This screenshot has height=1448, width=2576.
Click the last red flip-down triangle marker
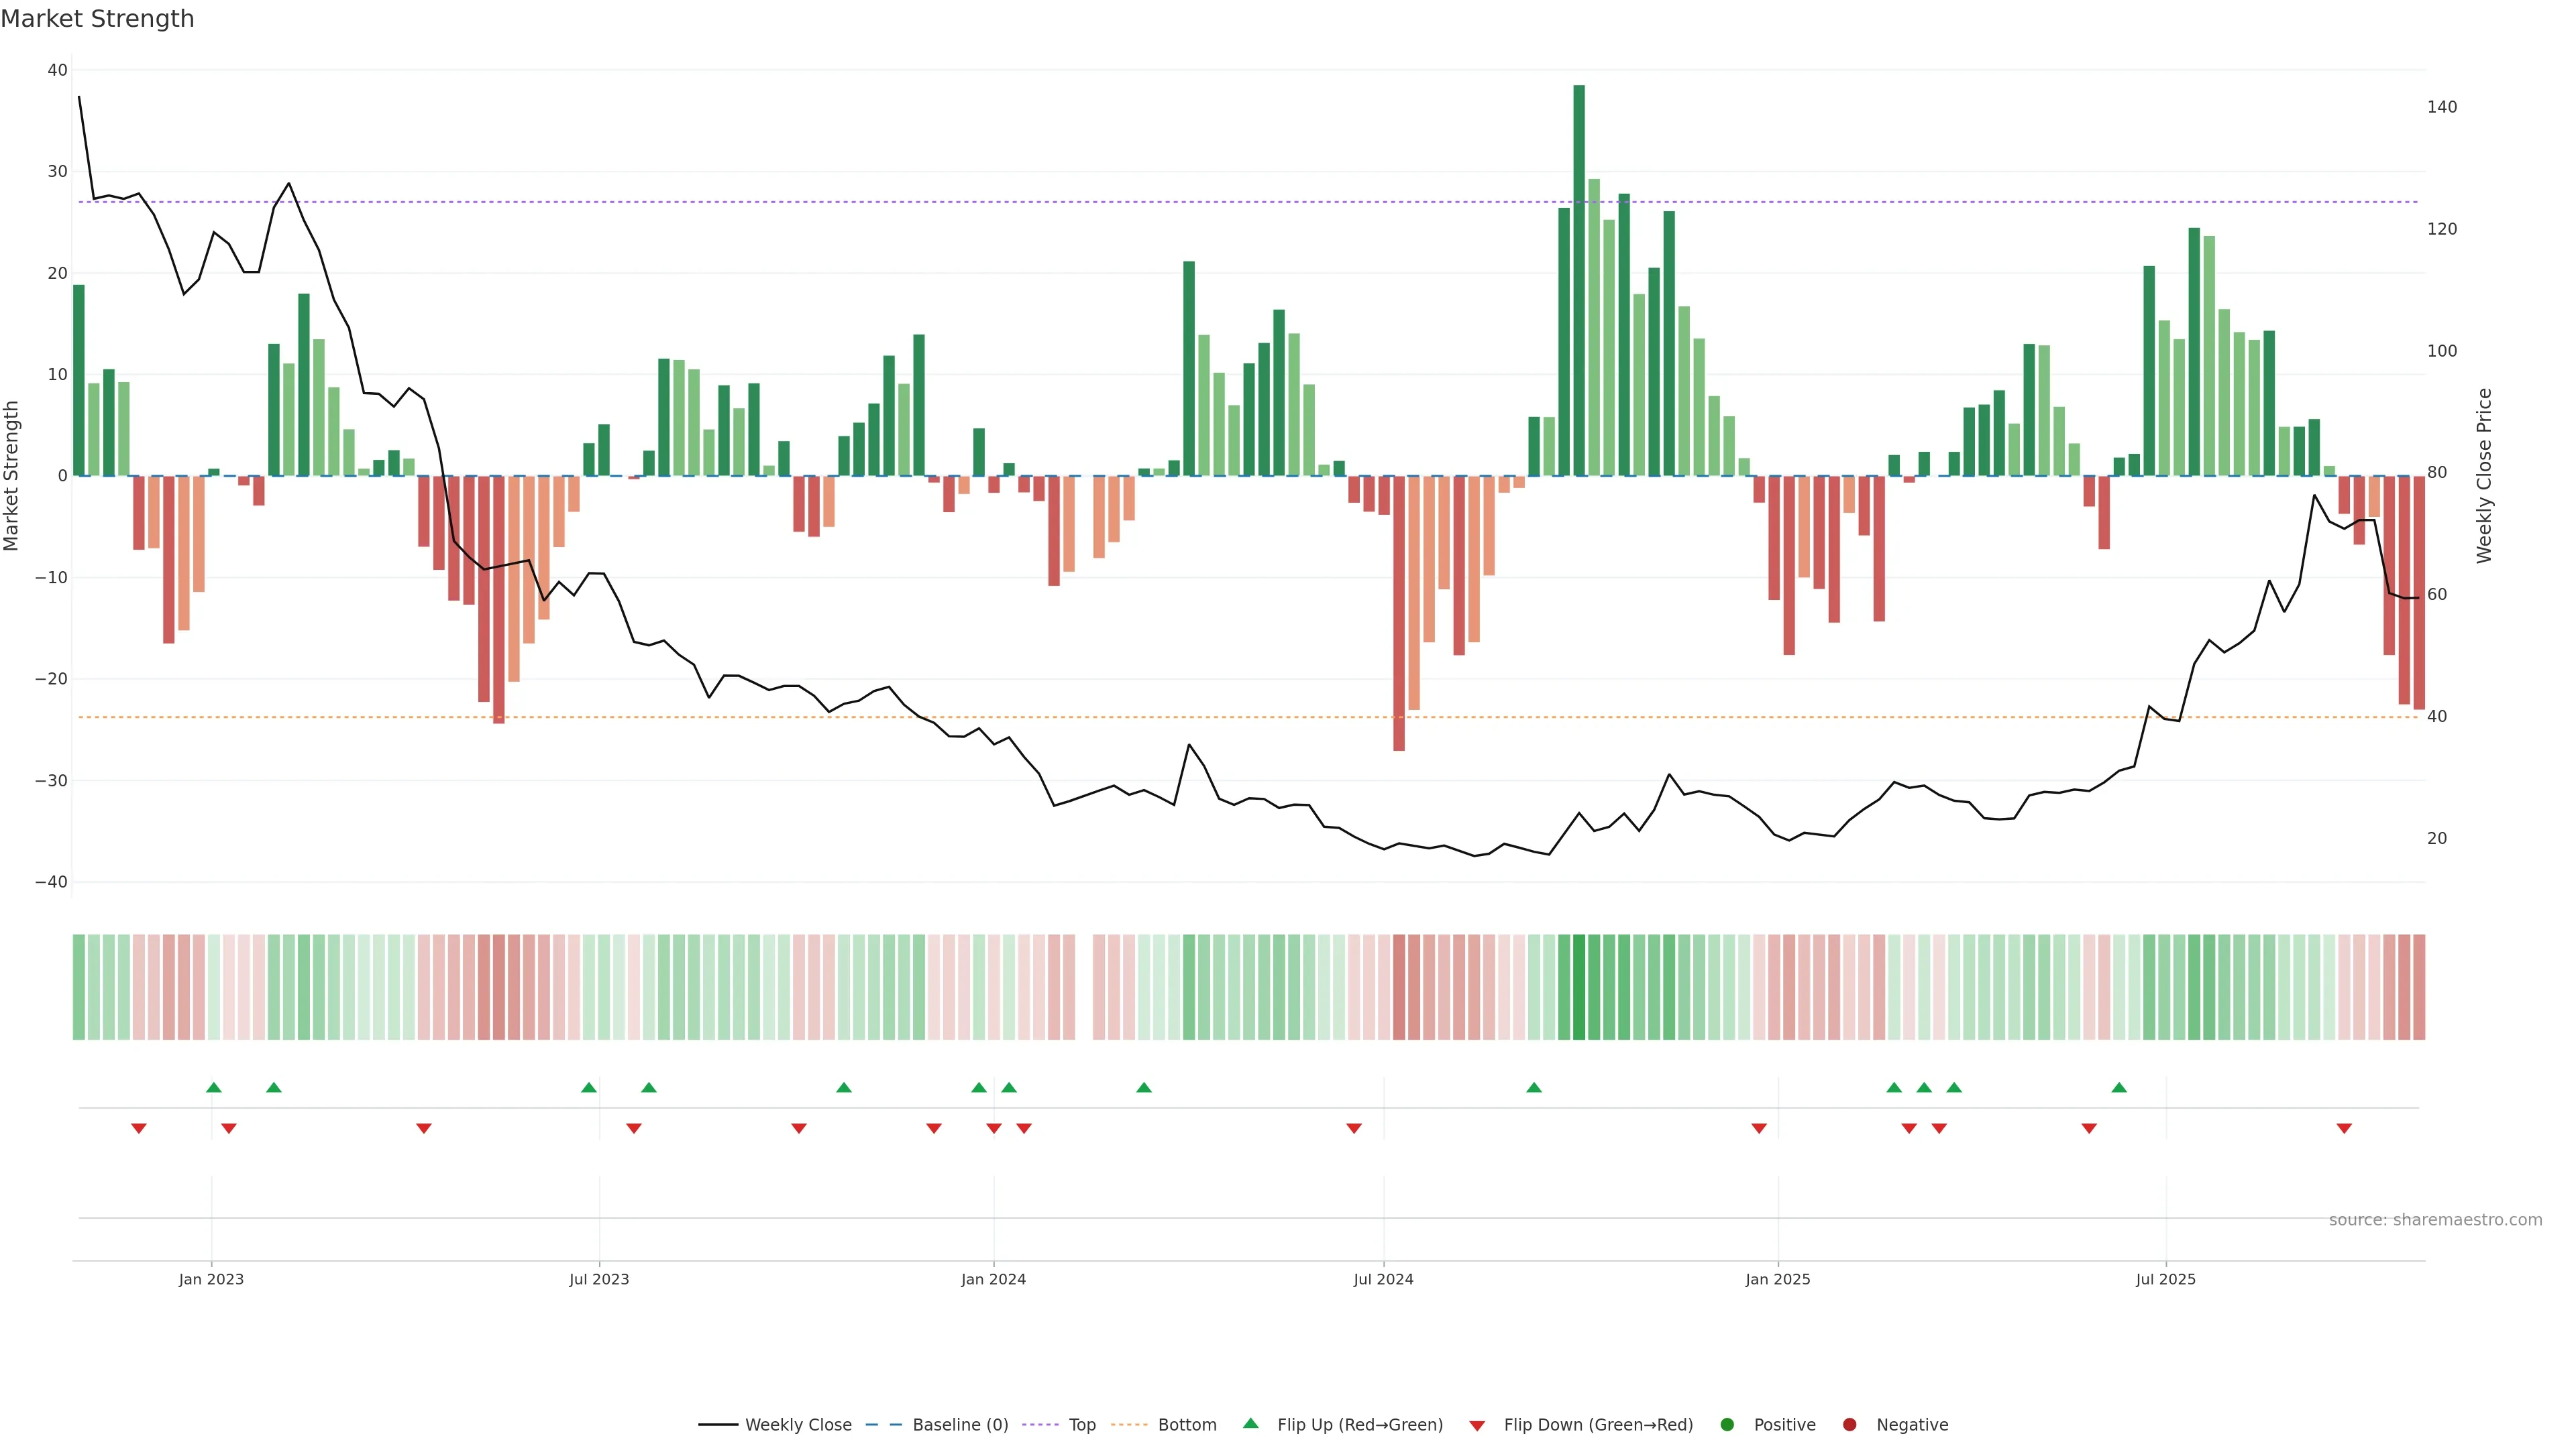[2344, 1128]
